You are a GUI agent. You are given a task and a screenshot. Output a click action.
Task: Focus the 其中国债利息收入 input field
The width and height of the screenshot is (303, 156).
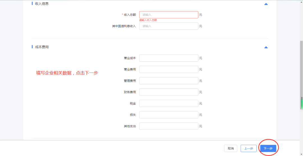pos(169,26)
